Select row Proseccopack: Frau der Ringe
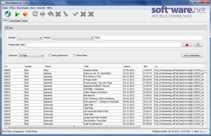 click(x=104, y=83)
